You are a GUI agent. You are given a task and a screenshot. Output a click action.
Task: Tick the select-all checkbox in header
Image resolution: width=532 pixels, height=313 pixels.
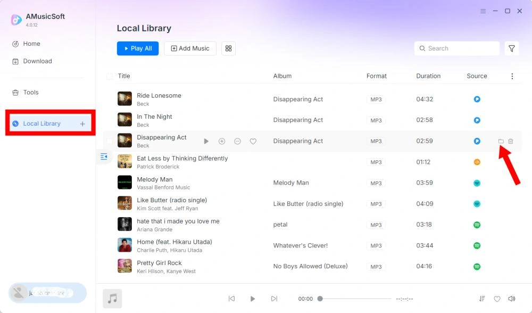pyautogui.click(x=110, y=76)
